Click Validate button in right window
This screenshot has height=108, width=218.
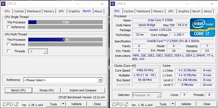click(x=186, y=104)
